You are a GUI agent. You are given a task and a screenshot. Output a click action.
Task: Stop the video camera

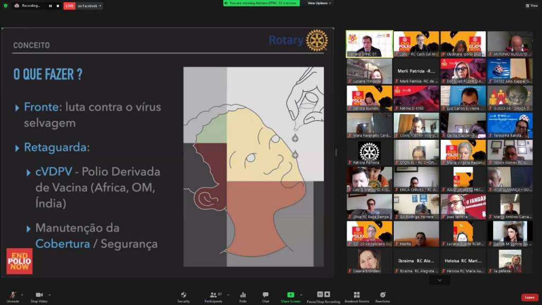(39, 296)
